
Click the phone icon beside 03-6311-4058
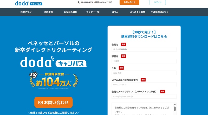click(x=79, y=2)
